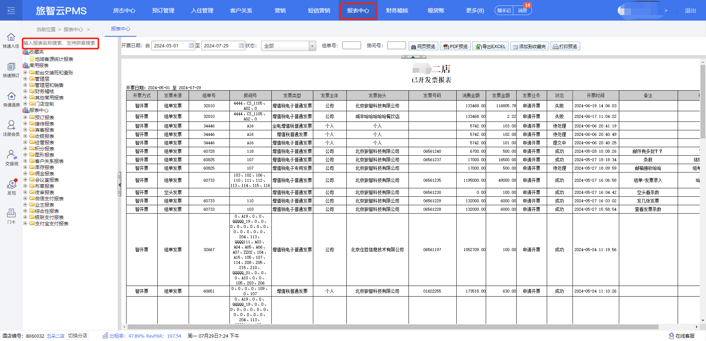Expand 收银报表 tree node
This screenshot has height=341, width=706.
pyautogui.click(x=25, y=136)
